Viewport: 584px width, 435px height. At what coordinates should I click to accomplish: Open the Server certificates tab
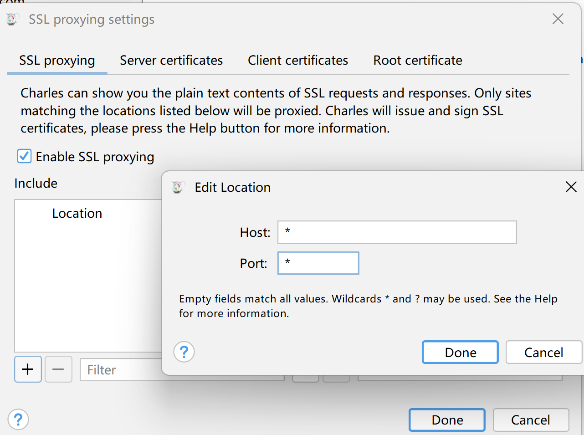pyautogui.click(x=171, y=61)
